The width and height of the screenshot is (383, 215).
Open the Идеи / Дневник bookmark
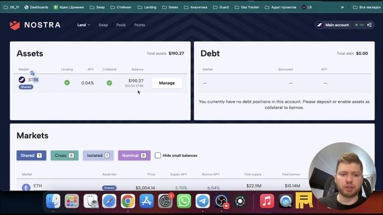click(x=69, y=7)
